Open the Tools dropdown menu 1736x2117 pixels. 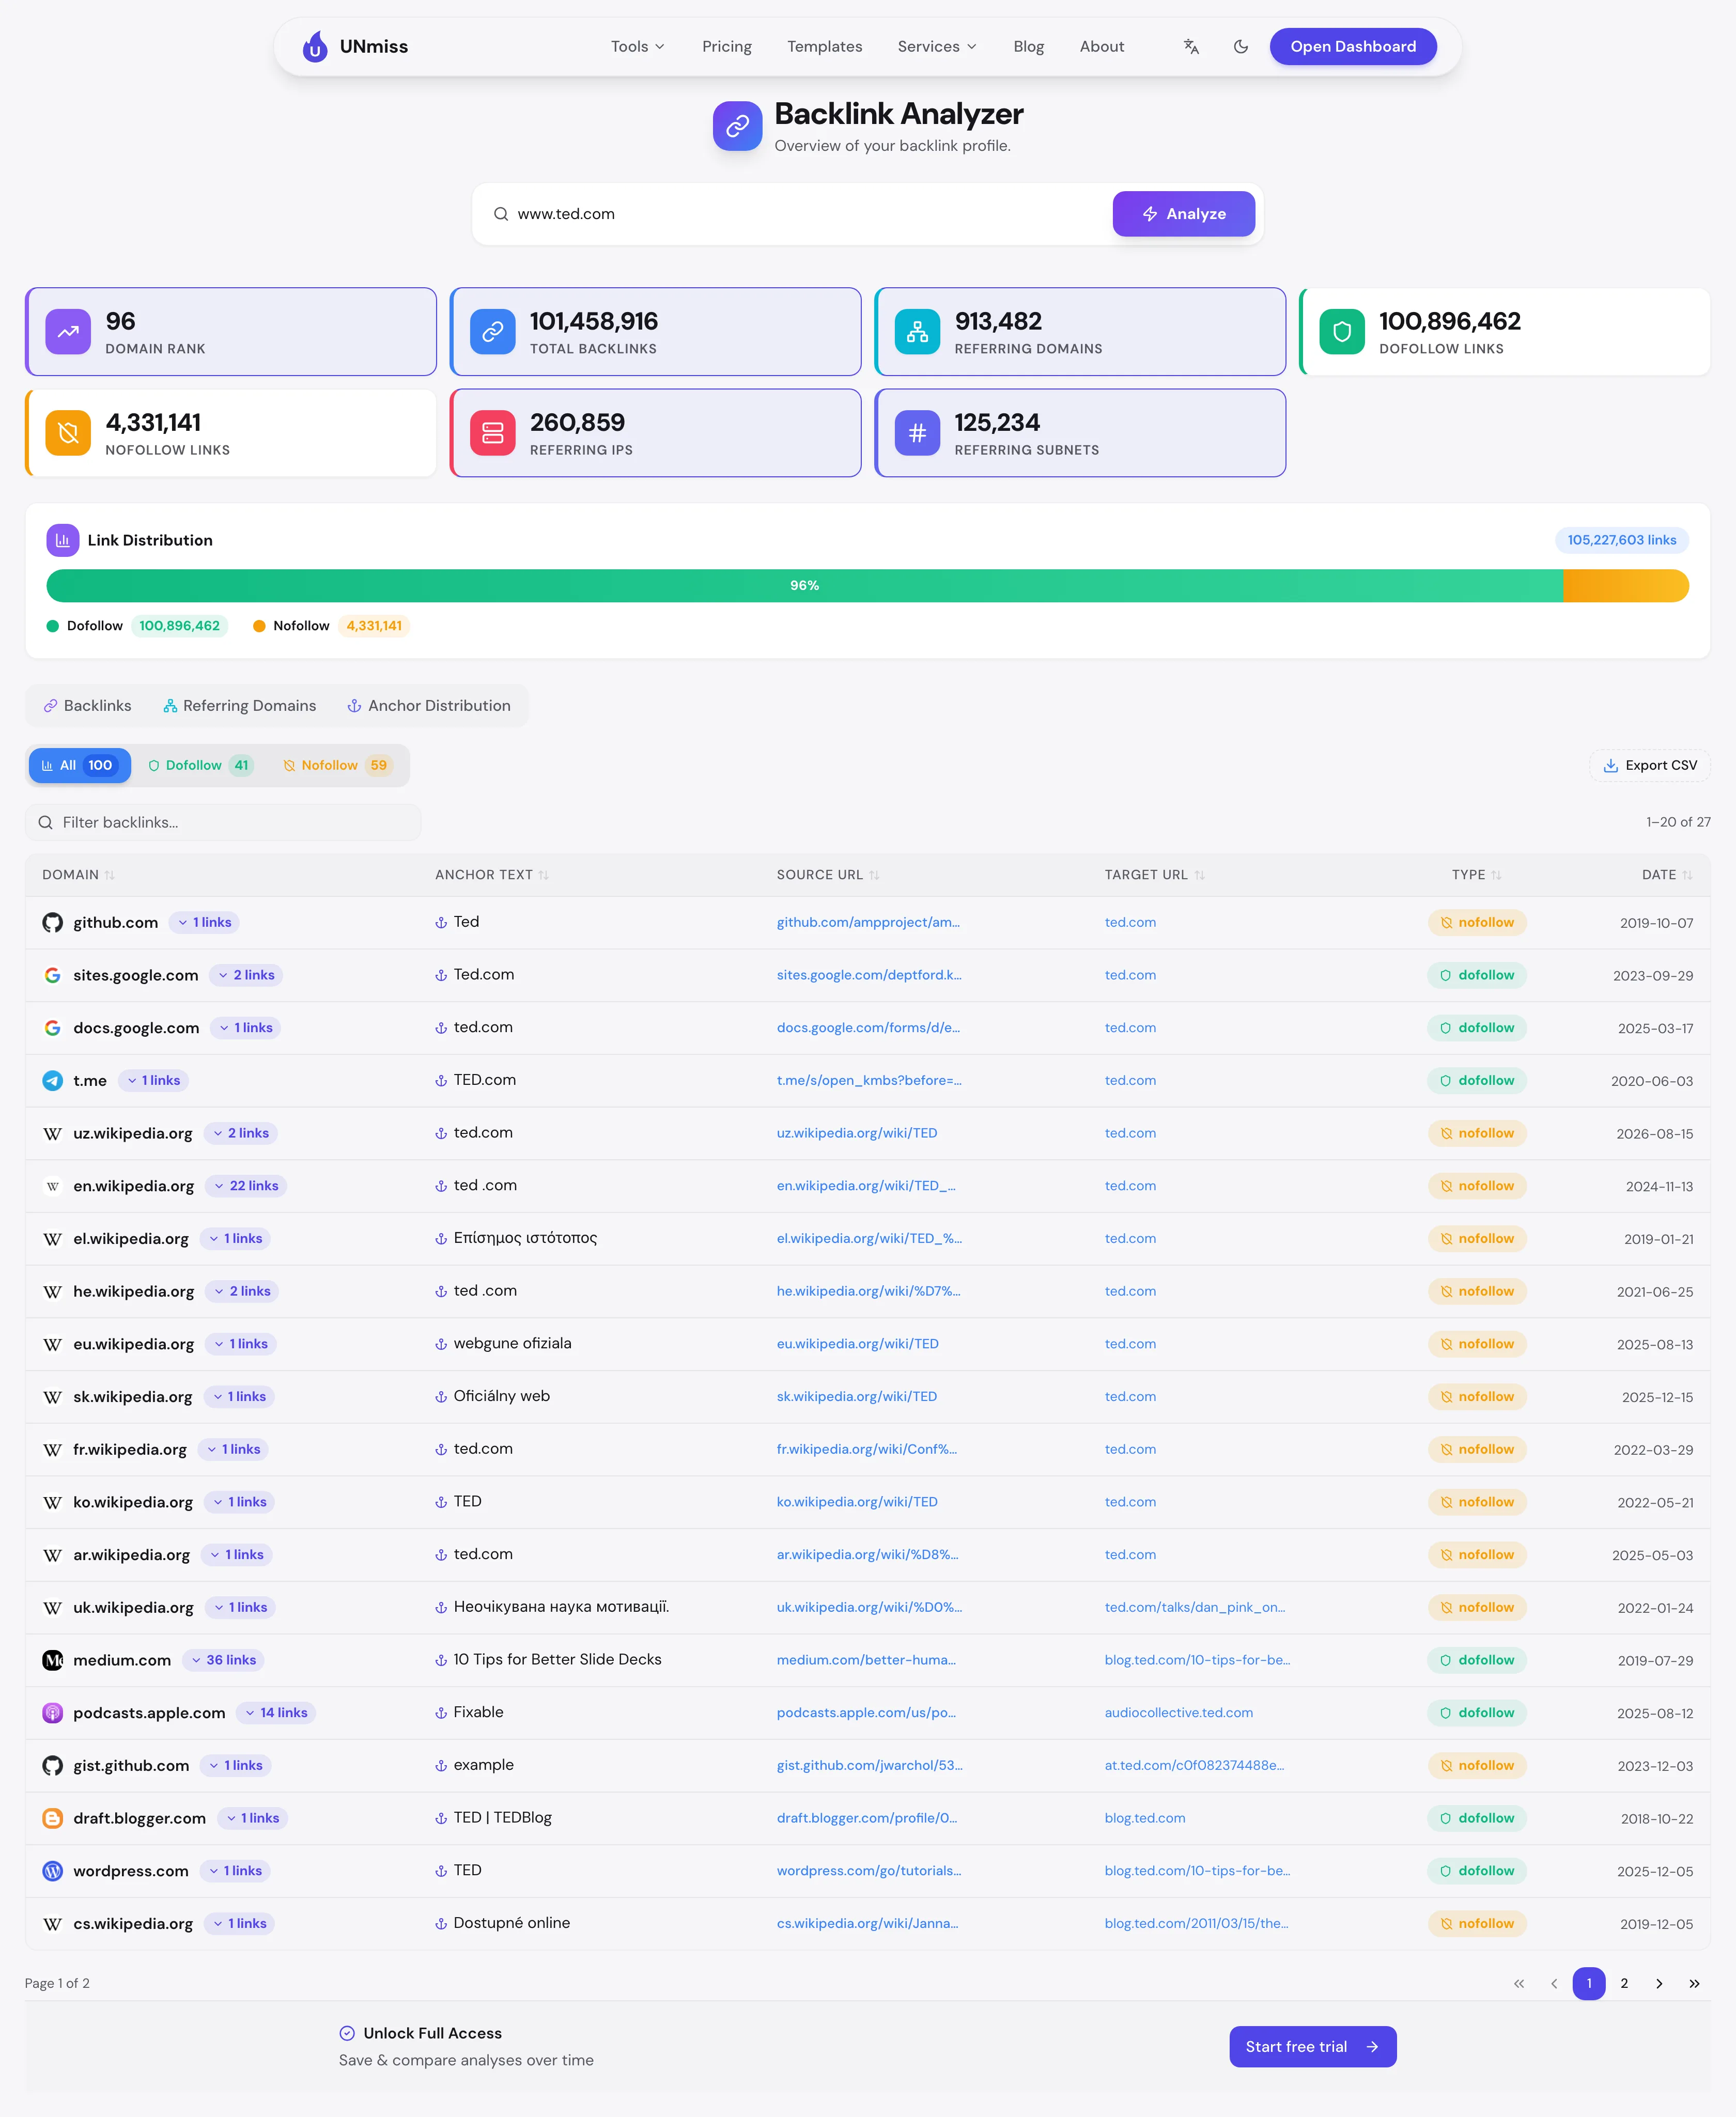pos(638,46)
